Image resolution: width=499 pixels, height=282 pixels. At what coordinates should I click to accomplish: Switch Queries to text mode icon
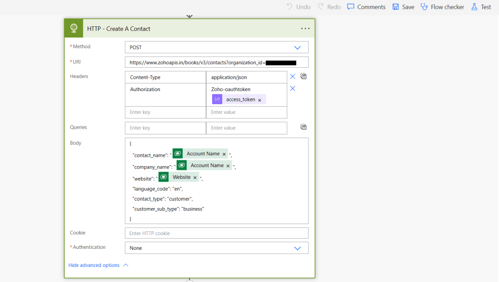(x=303, y=127)
